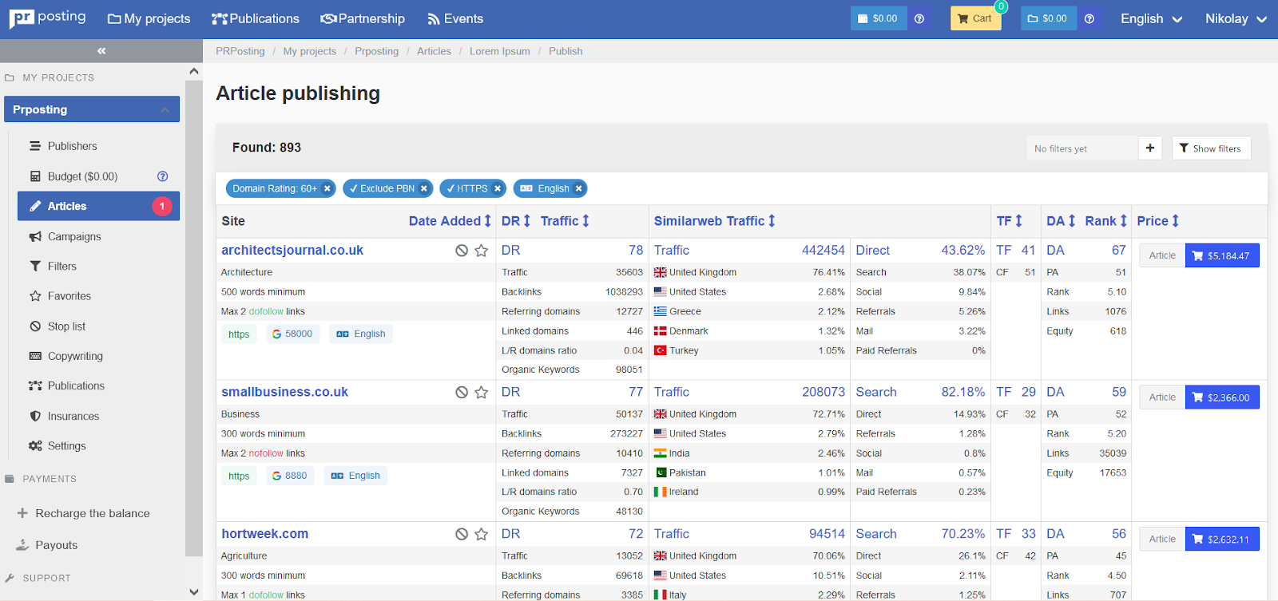
Task: Open Events menu
Action: click(x=455, y=18)
